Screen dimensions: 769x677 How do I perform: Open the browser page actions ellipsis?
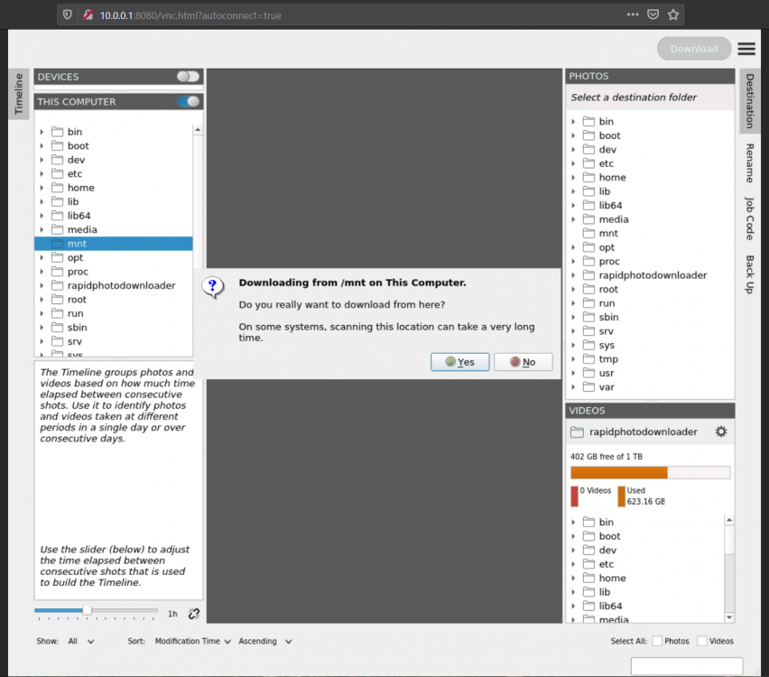click(x=633, y=14)
